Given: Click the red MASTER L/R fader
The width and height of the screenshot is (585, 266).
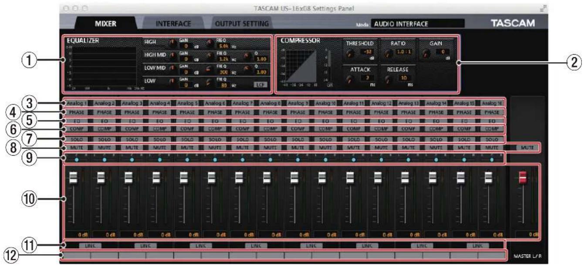Looking at the screenshot, I should tap(522, 177).
